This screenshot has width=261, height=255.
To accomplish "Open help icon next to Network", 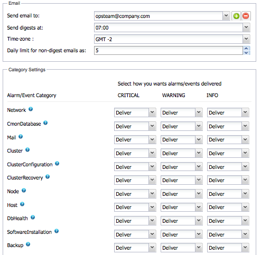I will [31, 109].
